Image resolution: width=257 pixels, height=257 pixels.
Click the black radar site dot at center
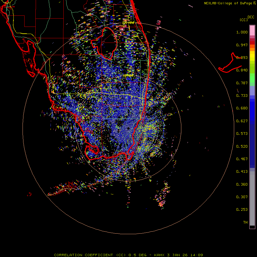128,128
